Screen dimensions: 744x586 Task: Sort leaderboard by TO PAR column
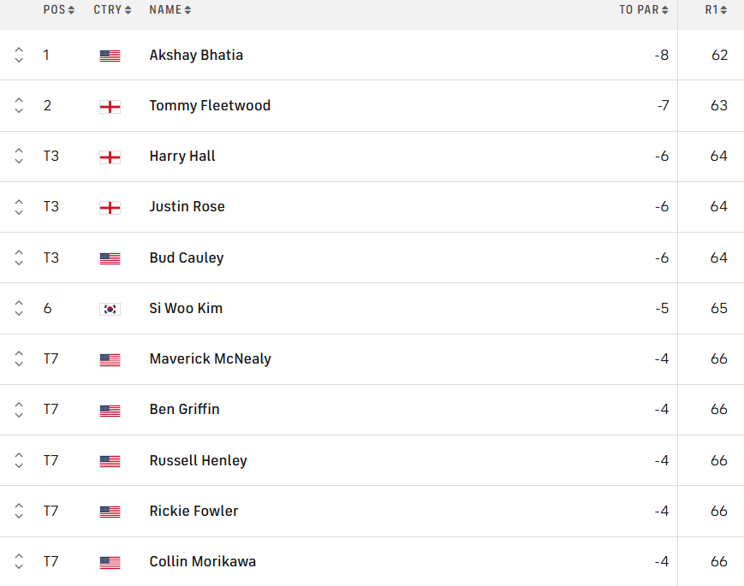(x=644, y=10)
